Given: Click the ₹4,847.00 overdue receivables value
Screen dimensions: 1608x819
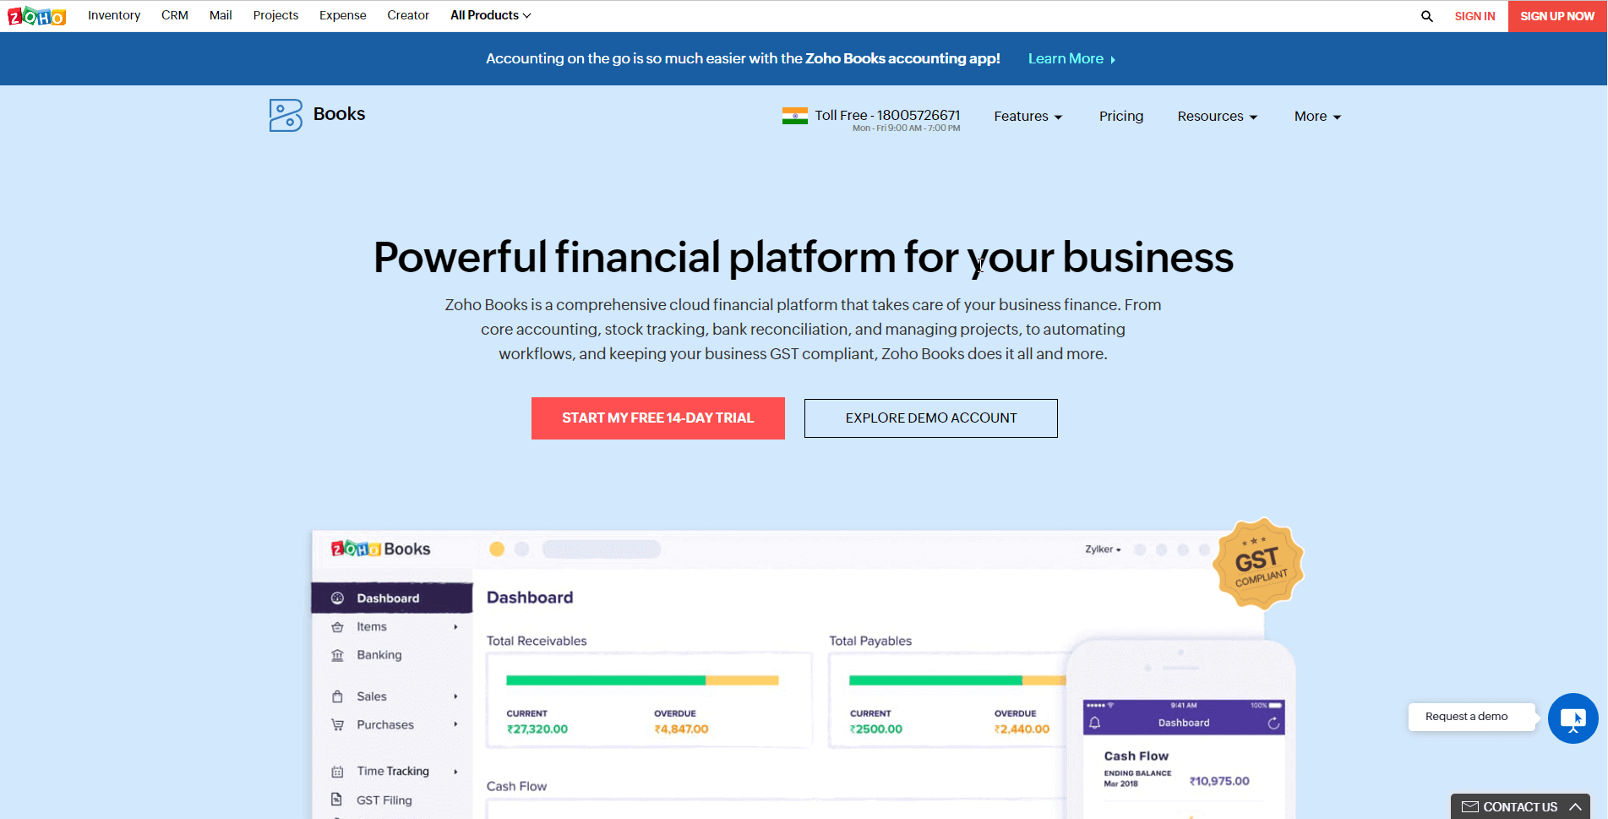Looking at the screenshot, I should point(681,729).
